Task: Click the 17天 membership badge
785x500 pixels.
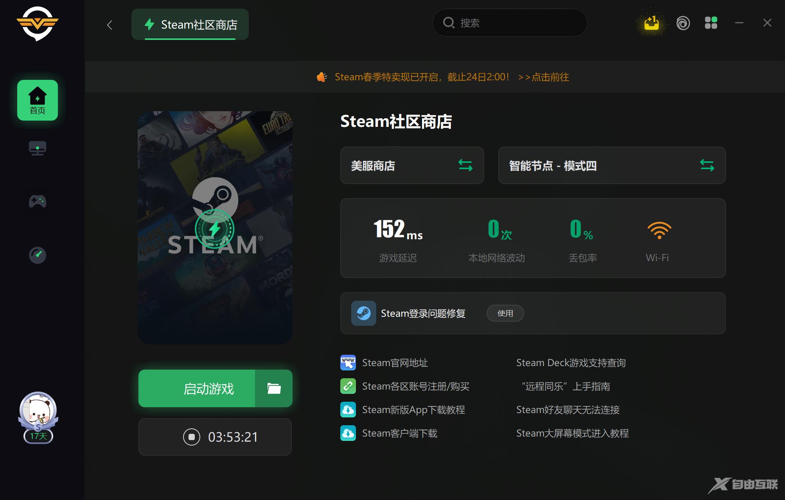Action: 38,436
